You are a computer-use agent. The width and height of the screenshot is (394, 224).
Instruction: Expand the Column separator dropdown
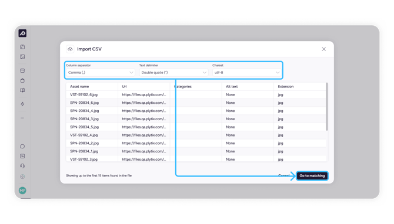(x=101, y=72)
